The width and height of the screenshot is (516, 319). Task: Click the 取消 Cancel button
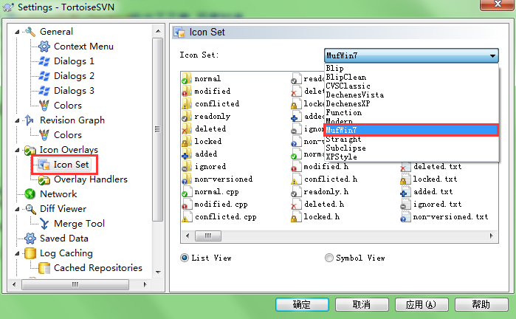[x=362, y=304]
